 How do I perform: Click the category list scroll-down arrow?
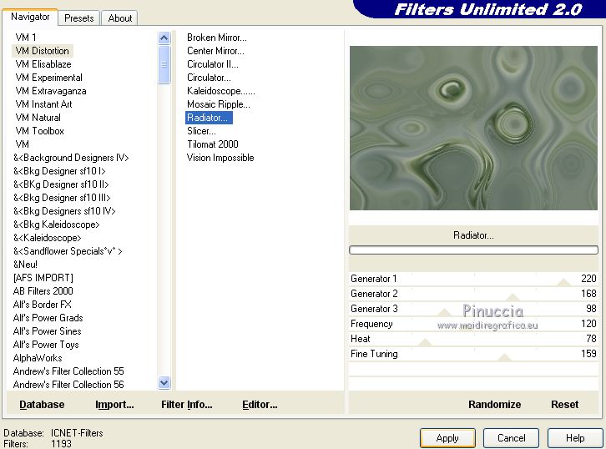164,383
